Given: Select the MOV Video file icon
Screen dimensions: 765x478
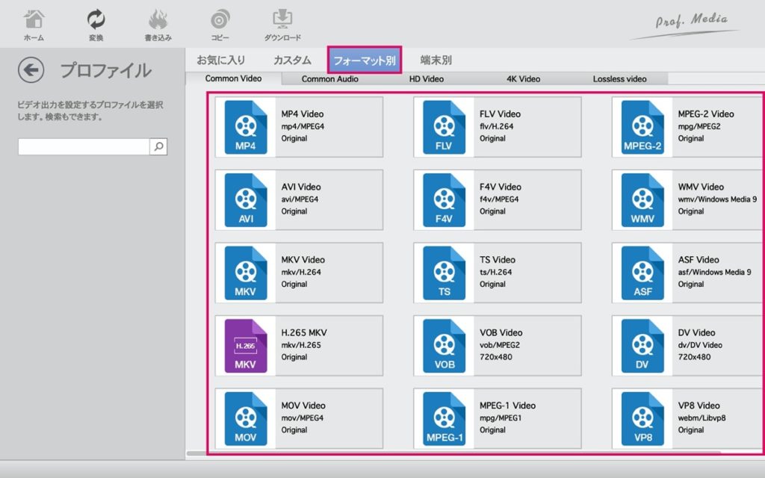Looking at the screenshot, I should click(246, 419).
